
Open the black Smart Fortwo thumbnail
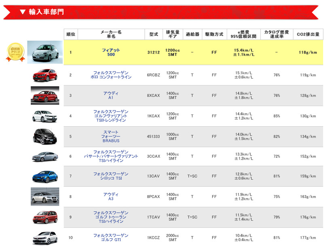(45, 136)
